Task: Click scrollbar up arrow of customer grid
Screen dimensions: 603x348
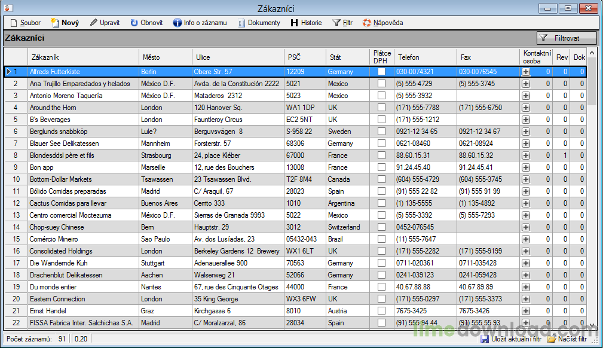Action: (592, 53)
